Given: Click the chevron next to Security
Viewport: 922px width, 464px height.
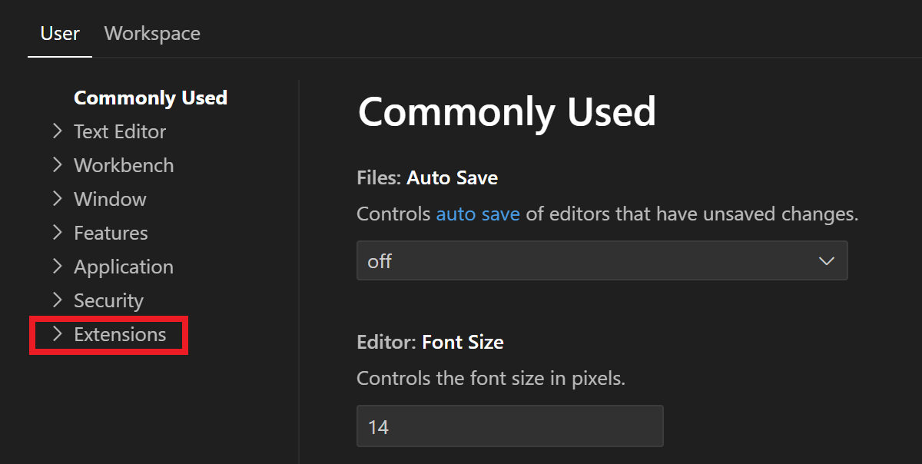Looking at the screenshot, I should point(57,300).
